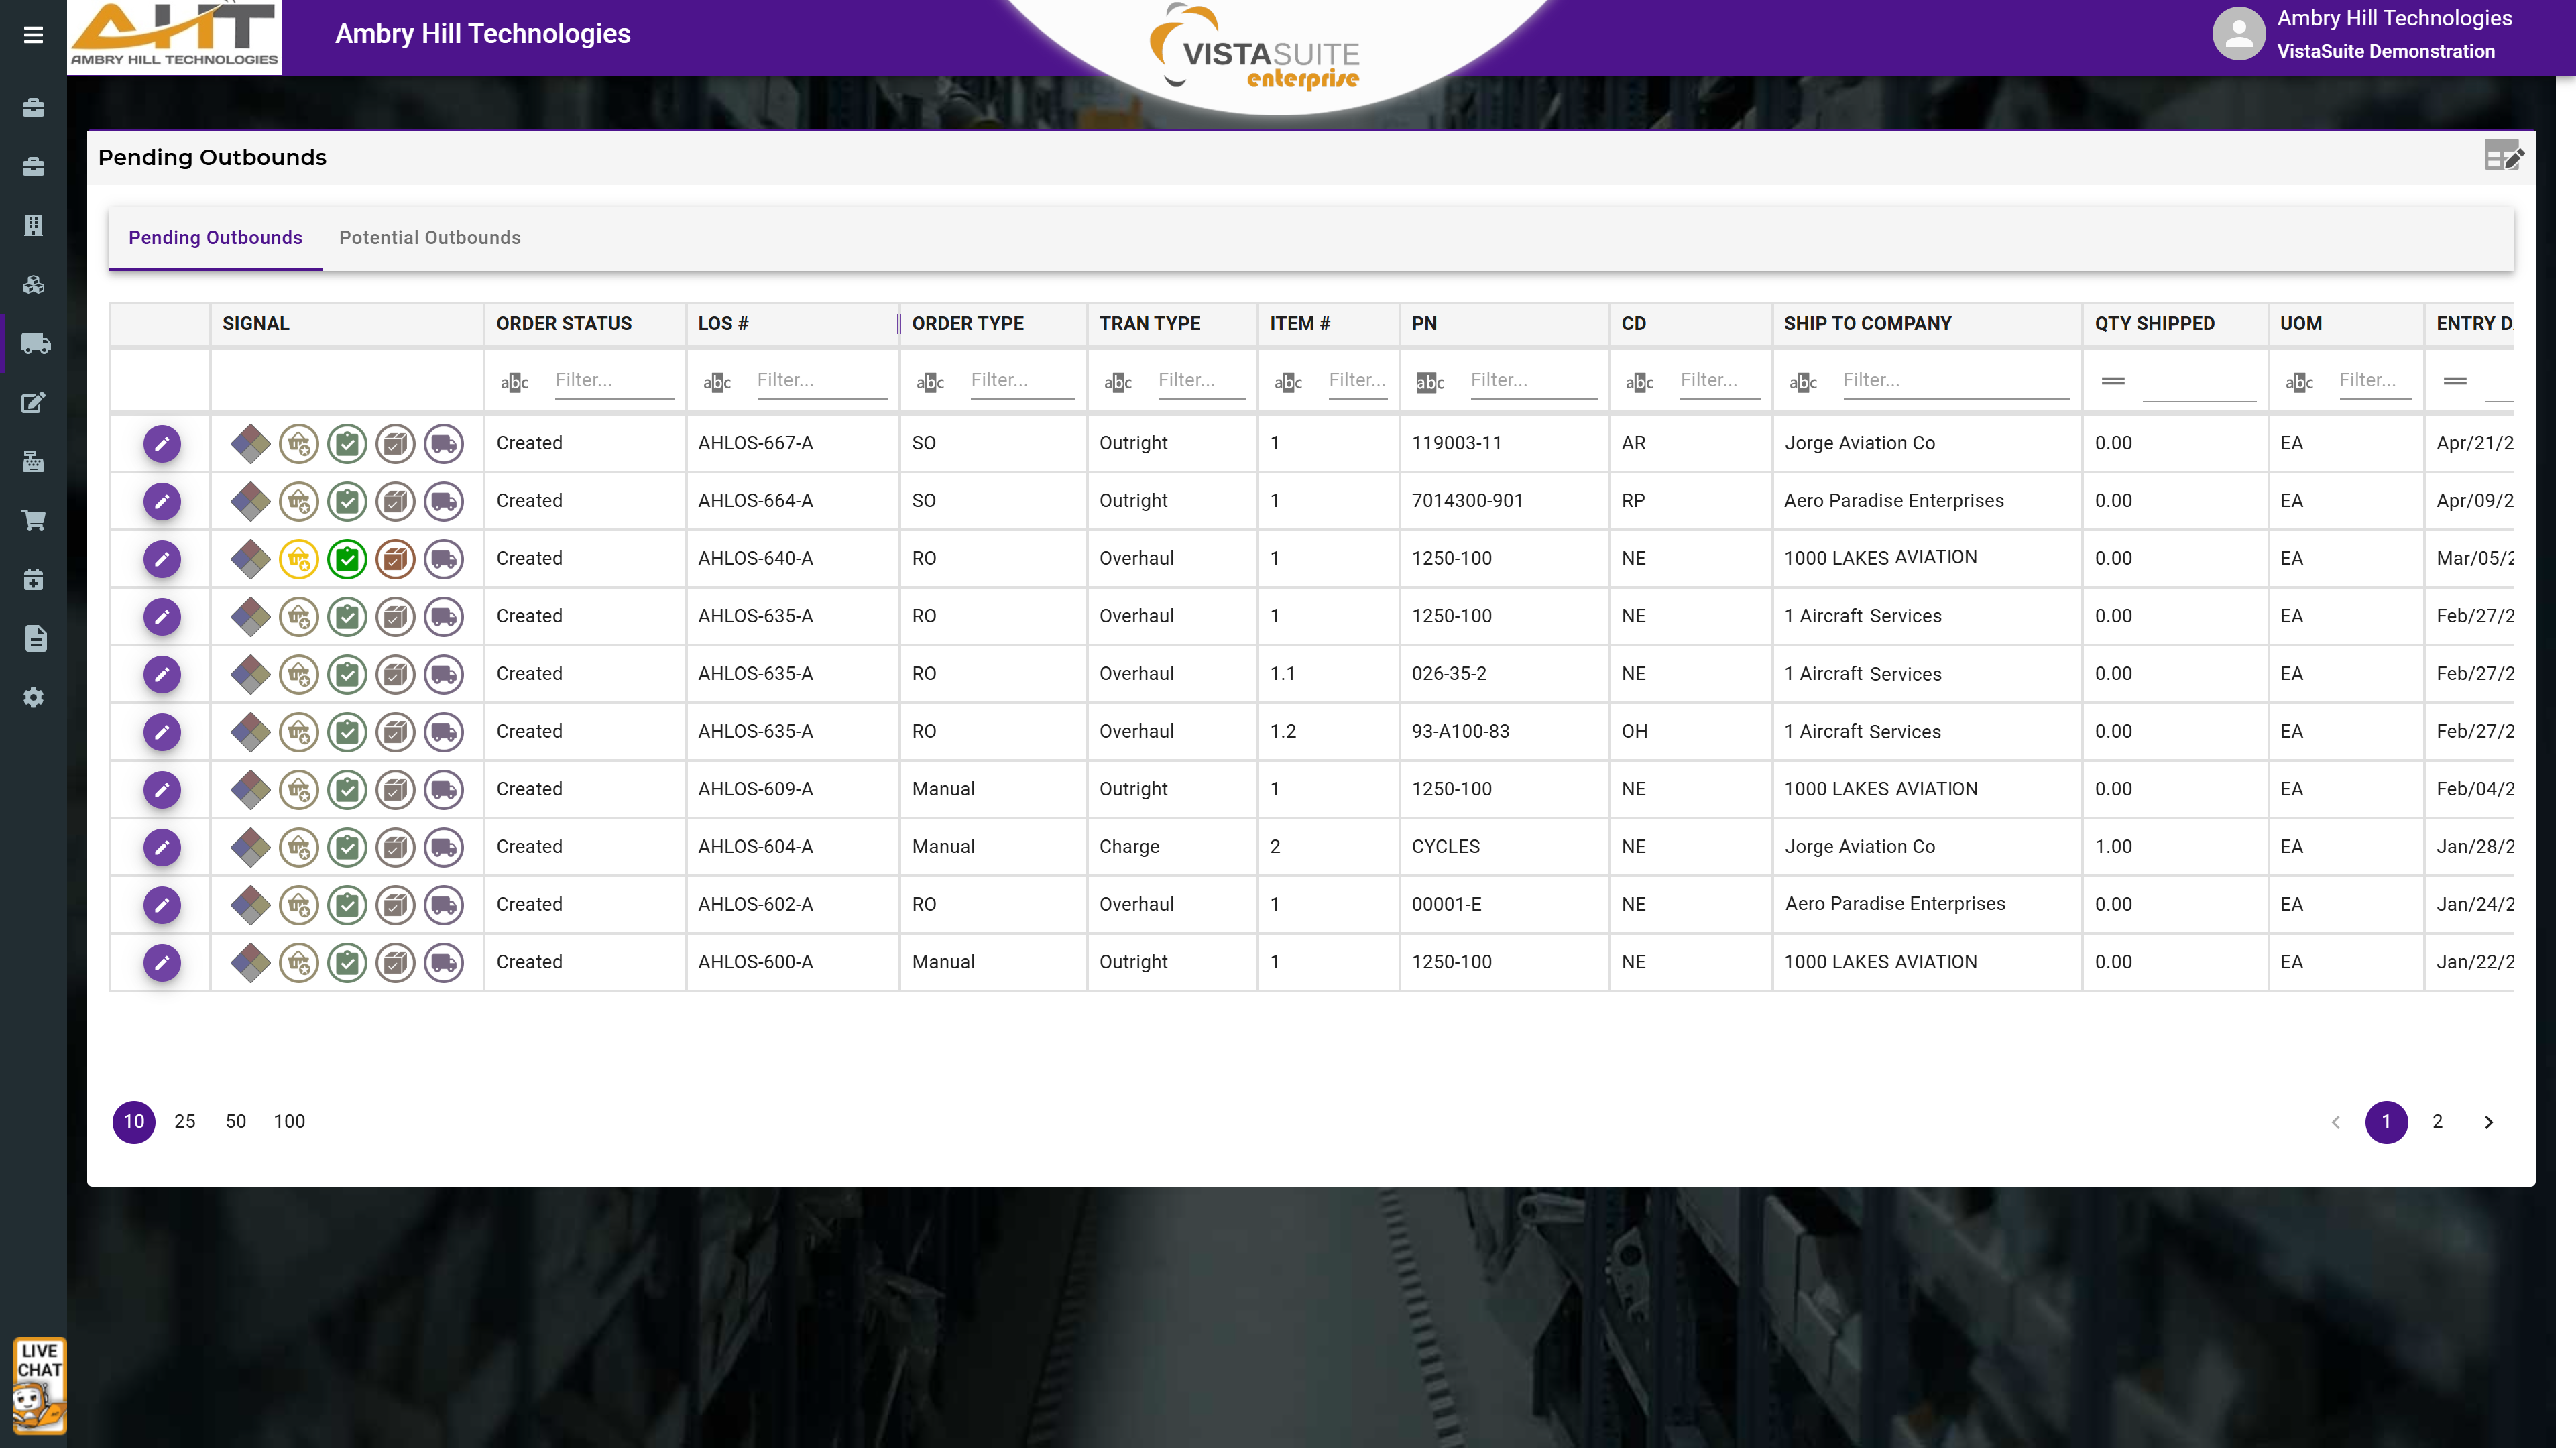Edit row AHLOS-667-A with the pencil button
Viewport: 2576px width, 1449px height.
[161, 443]
